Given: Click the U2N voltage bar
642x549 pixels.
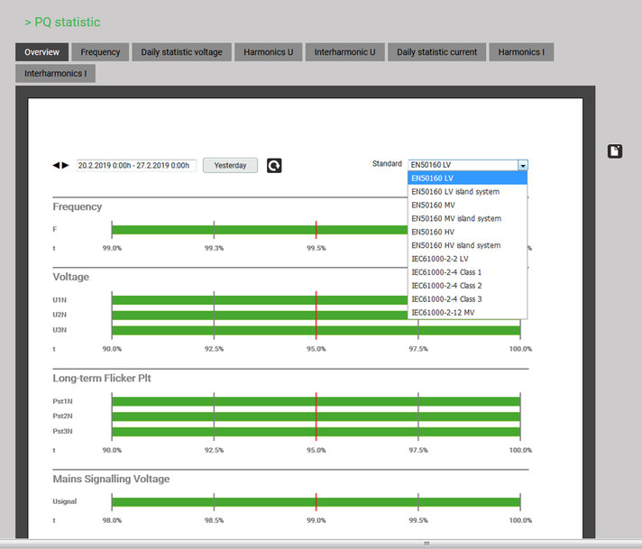Looking at the screenshot, I should tap(260, 316).
